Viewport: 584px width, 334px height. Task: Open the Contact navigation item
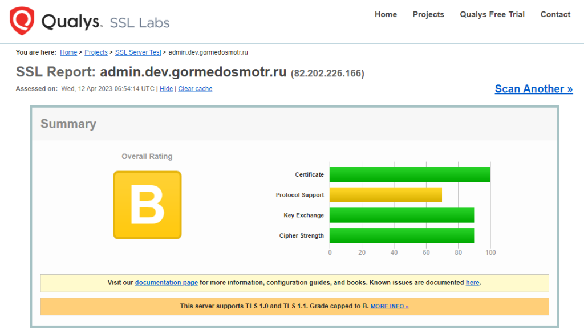(x=555, y=14)
